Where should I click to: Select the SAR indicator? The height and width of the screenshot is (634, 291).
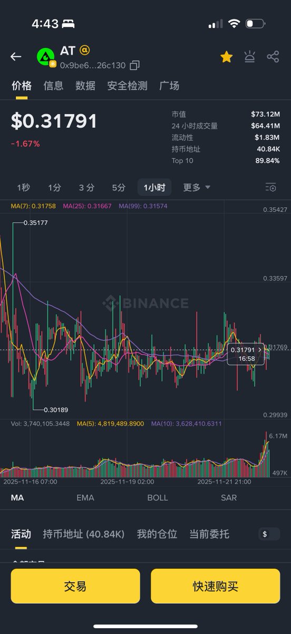point(229,498)
